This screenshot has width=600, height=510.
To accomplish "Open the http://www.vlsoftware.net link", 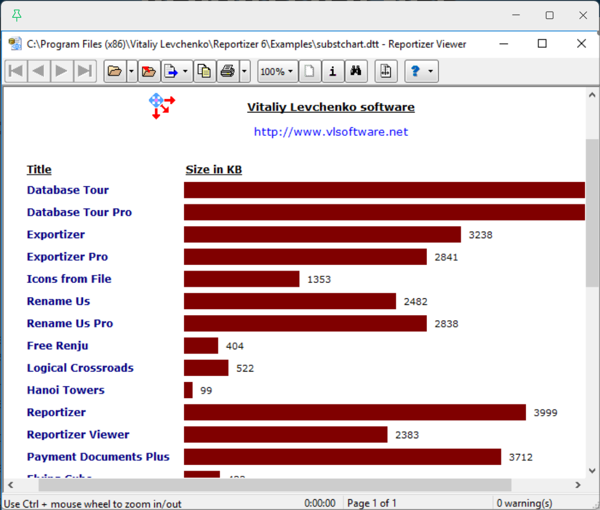I will click(x=331, y=131).
